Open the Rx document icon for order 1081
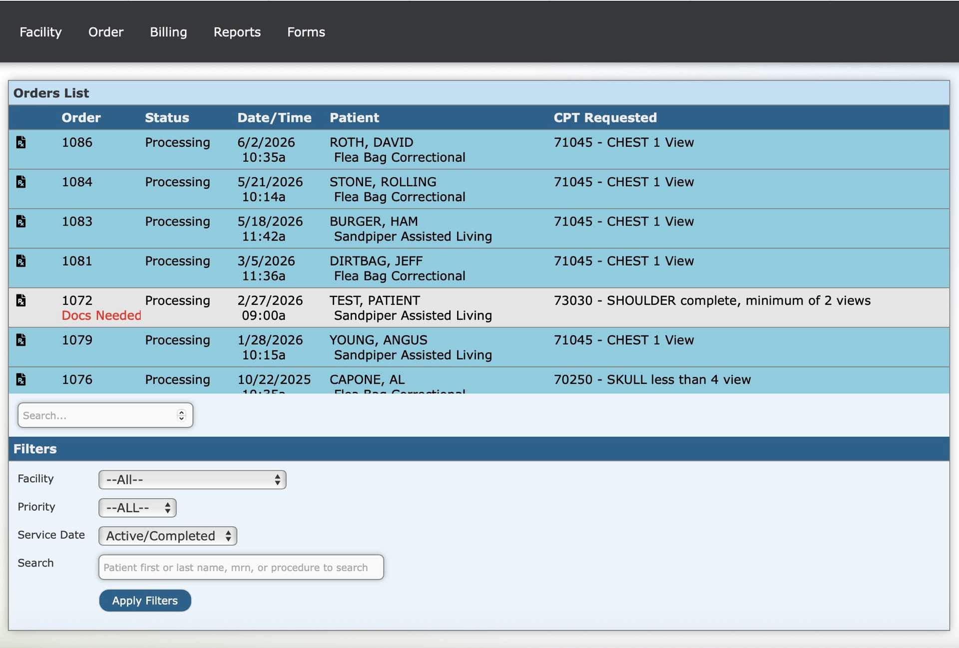This screenshot has height=648, width=959. [21, 261]
